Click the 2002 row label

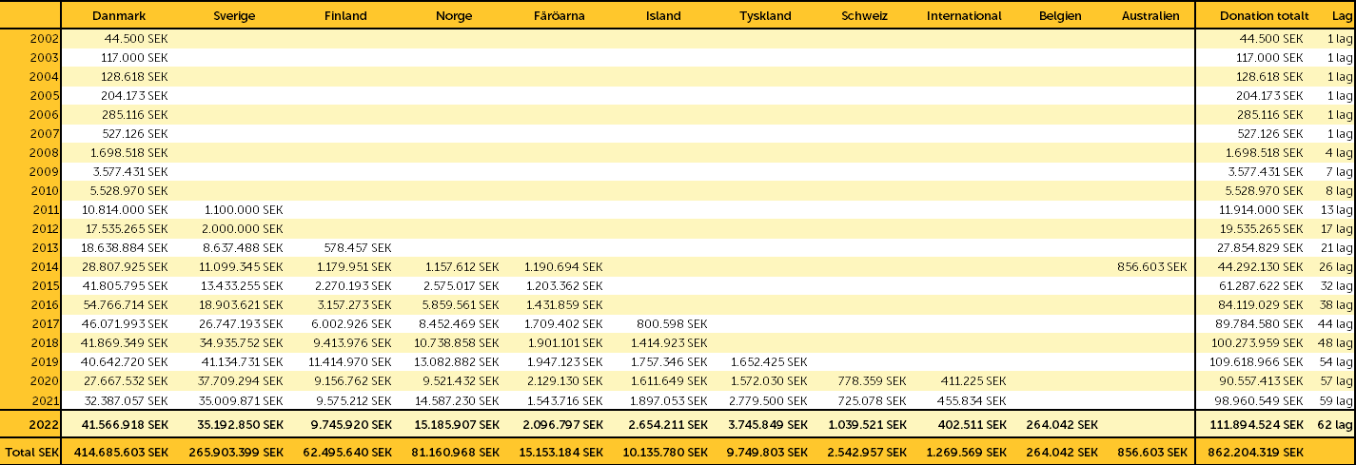[45, 38]
